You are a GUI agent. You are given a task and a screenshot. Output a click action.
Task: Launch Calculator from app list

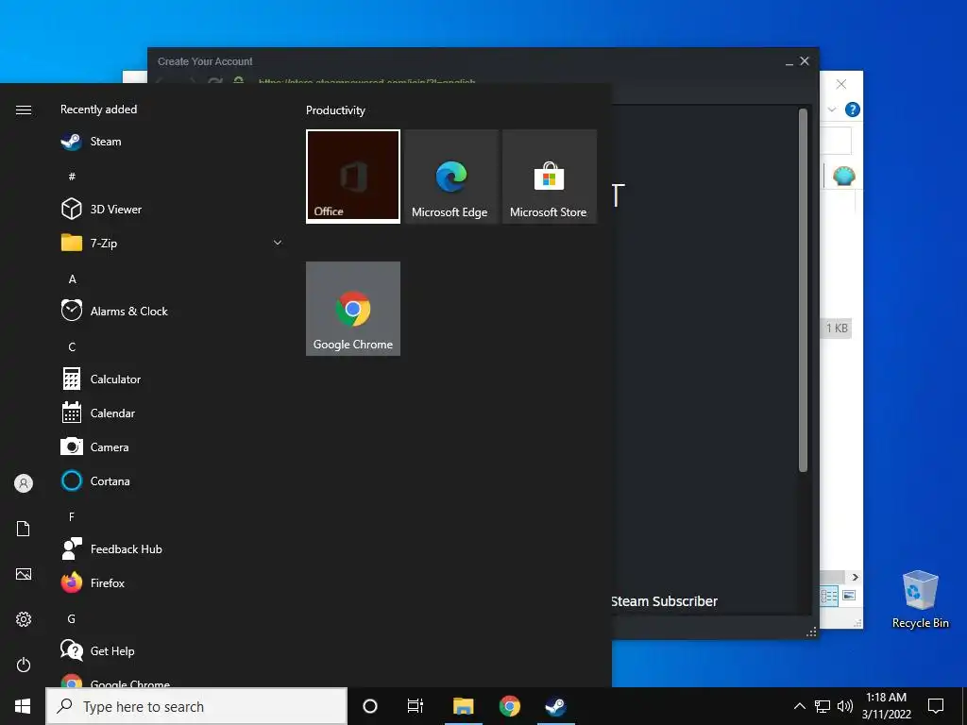click(173, 379)
